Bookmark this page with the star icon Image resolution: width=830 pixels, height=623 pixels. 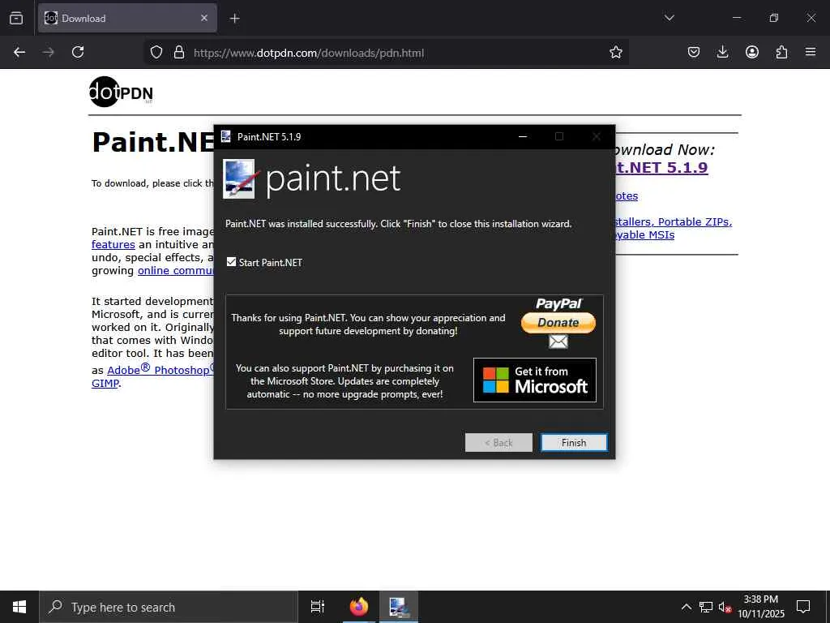point(616,53)
